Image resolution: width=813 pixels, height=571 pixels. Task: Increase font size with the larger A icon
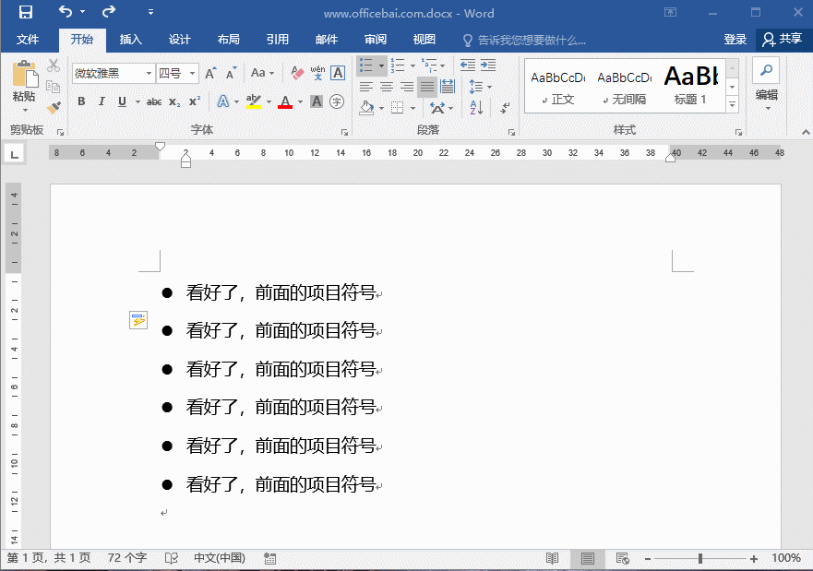click(210, 73)
